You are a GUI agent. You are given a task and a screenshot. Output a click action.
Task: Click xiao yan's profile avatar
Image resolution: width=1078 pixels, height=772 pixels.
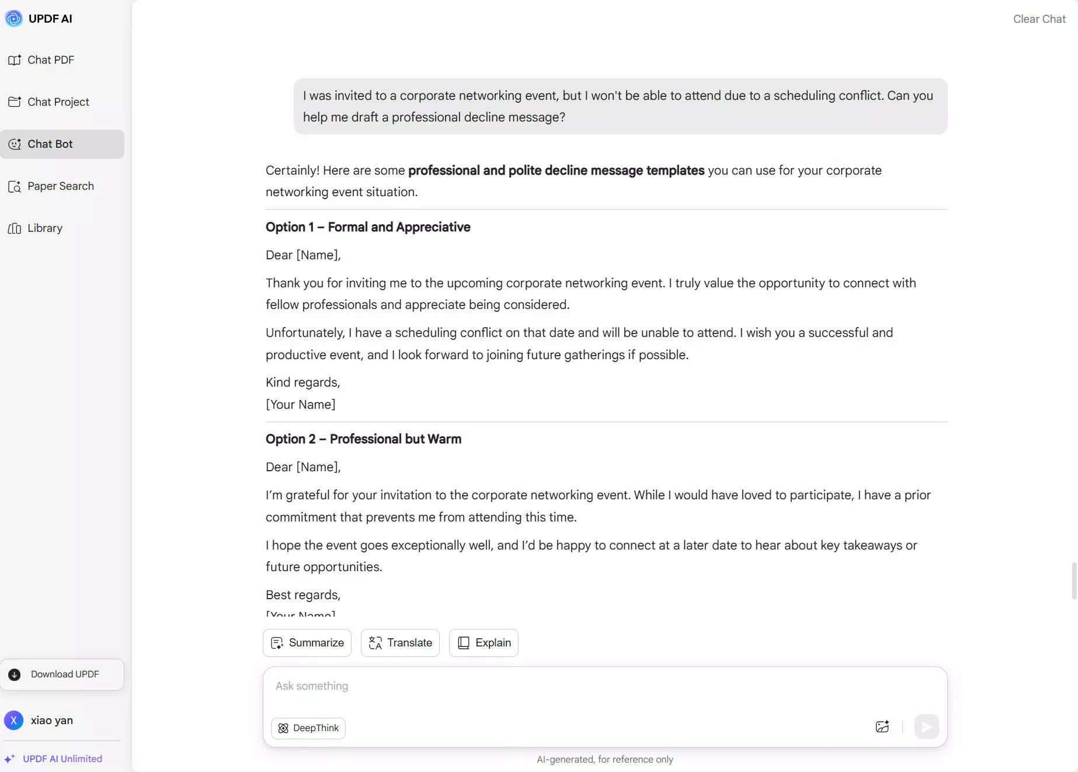(x=13, y=721)
